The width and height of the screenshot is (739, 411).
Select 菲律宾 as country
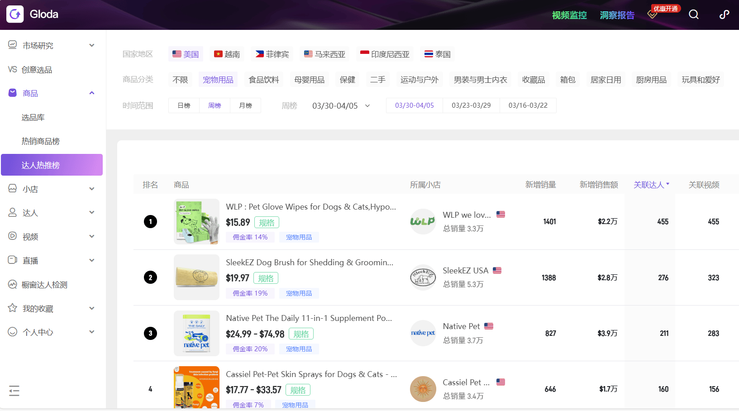272,54
